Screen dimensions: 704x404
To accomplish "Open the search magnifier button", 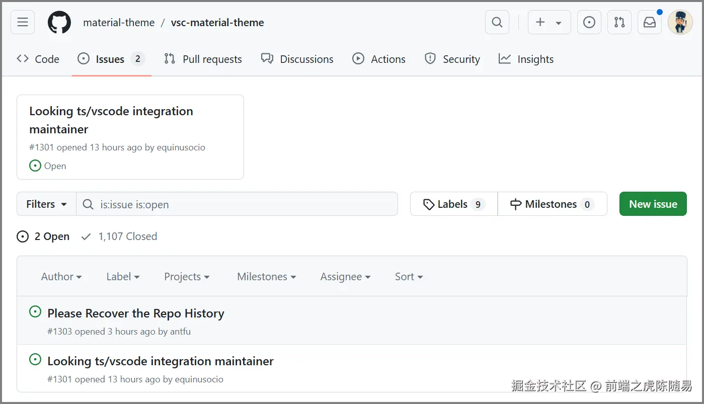I will click(x=497, y=23).
